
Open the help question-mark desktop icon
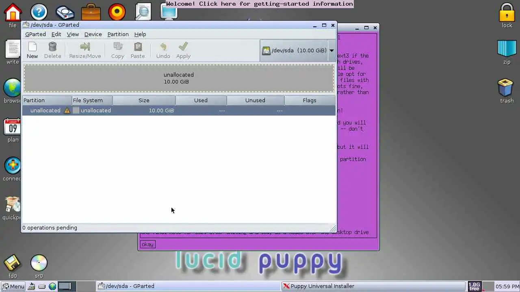[x=39, y=12]
